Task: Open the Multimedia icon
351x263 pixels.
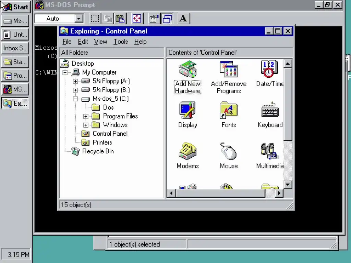Action: point(270,156)
